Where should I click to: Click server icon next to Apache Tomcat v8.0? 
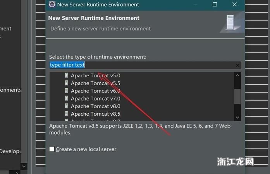[x=67, y=106]
